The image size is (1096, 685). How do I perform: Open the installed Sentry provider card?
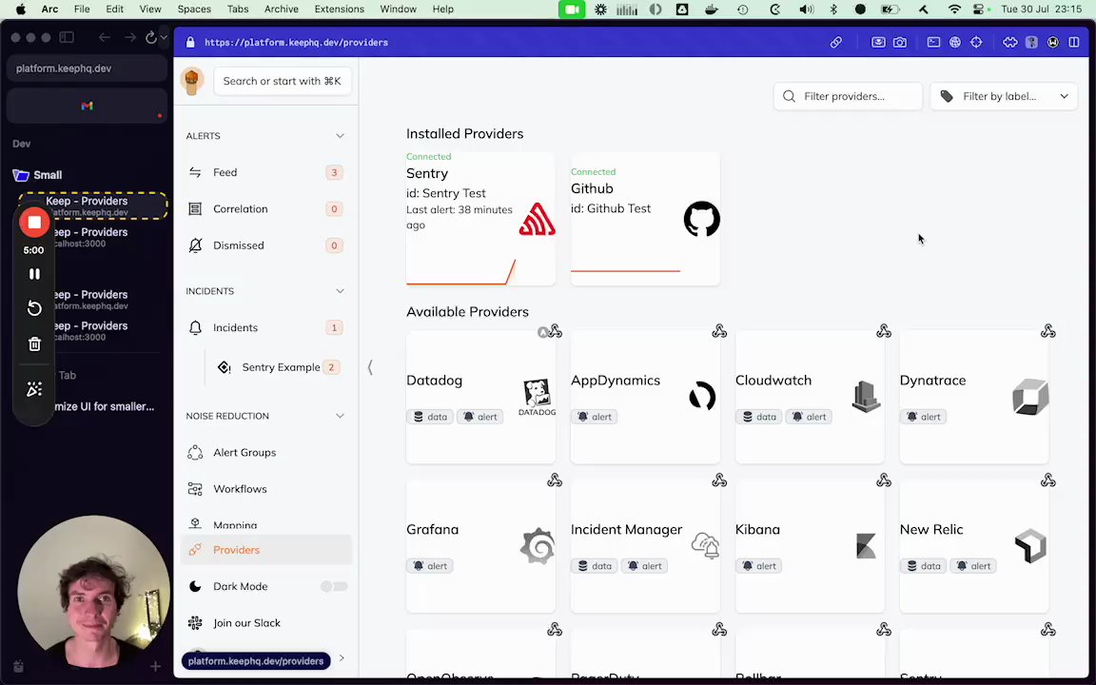point(480,219)
